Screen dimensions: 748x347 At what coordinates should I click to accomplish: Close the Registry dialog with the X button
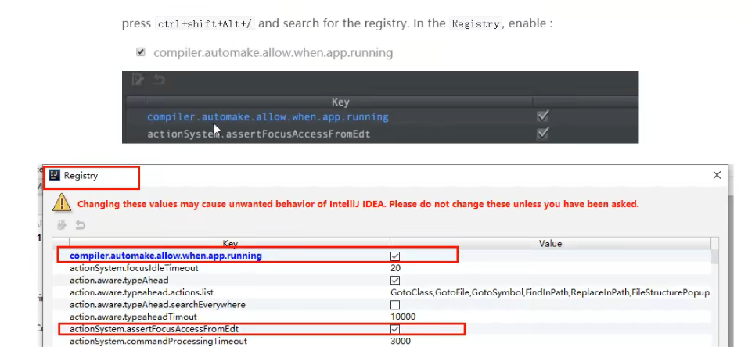pyautogui.click(x=717, y=175)
